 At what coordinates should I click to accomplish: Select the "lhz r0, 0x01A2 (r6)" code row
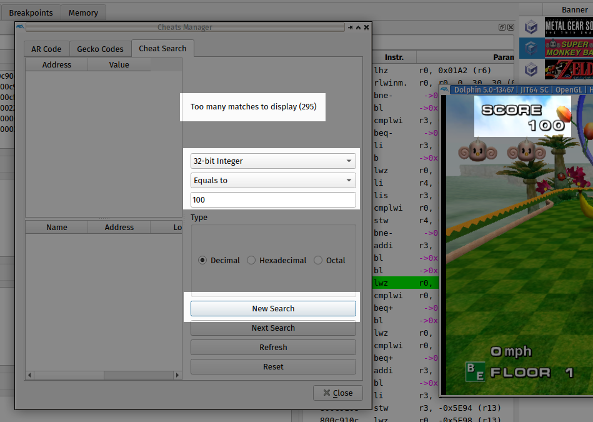tap(443, 71)
